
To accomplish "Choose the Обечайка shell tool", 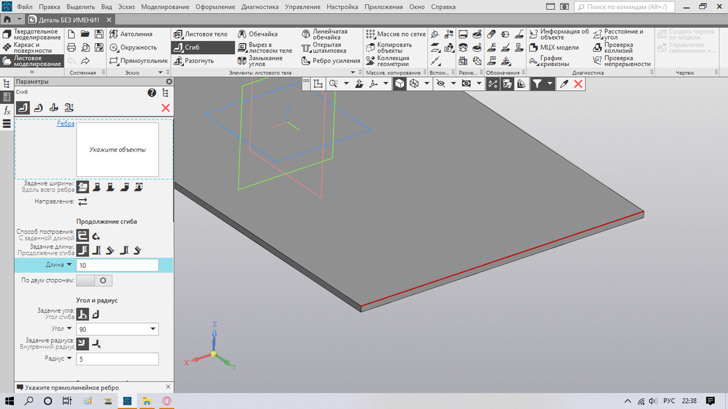I will coord(258,34).
